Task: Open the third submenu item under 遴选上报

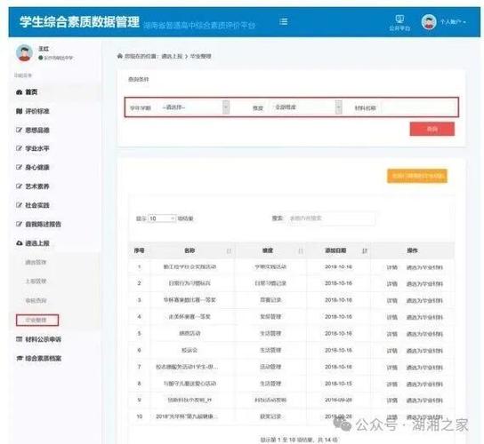Action: pyautogui.click(x=36, y=300)
